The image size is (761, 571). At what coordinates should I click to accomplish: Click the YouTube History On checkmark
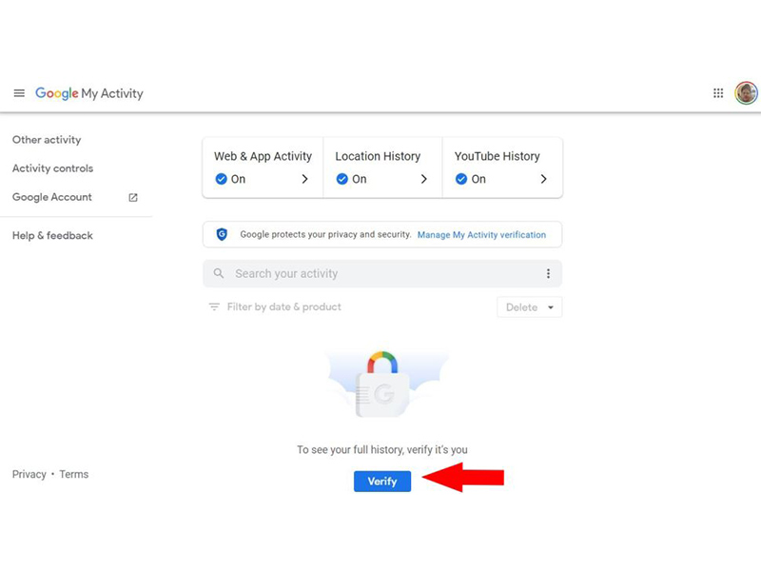tap(461, 179)
